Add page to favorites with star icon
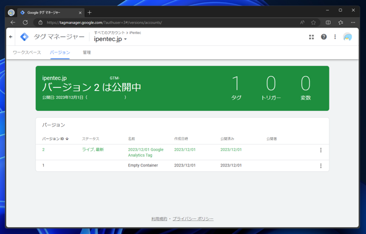Screen dimensions: 366x234 pyautogui.click(x=314, y=23)
